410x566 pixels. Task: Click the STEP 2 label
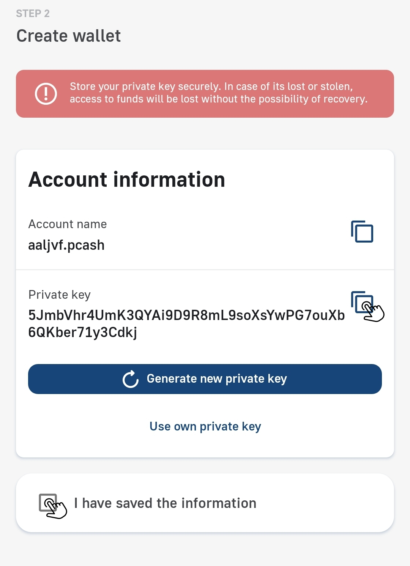[x=33, y=14]
